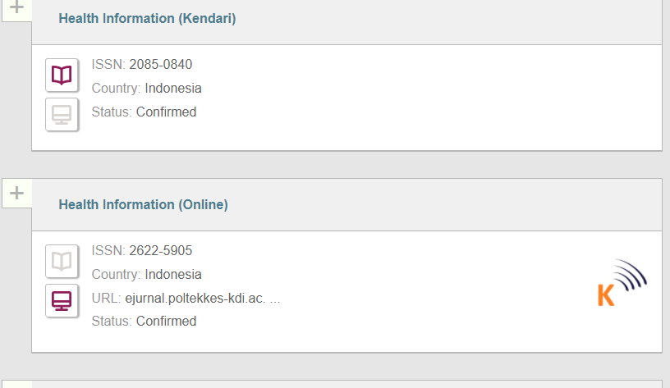
Task: Click the ellipsis after the truncated URL
Action: 275,299
